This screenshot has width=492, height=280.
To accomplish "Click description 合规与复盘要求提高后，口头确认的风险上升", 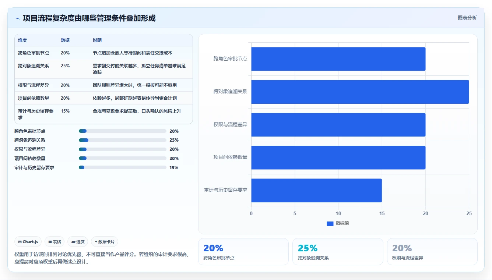I will 137,111.
